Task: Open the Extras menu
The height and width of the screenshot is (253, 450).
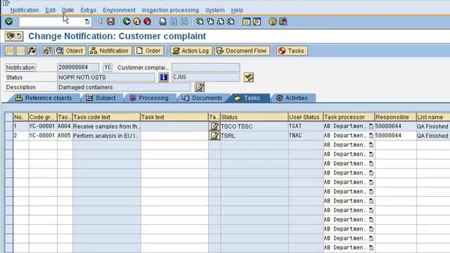Action: tap(88, 10)
